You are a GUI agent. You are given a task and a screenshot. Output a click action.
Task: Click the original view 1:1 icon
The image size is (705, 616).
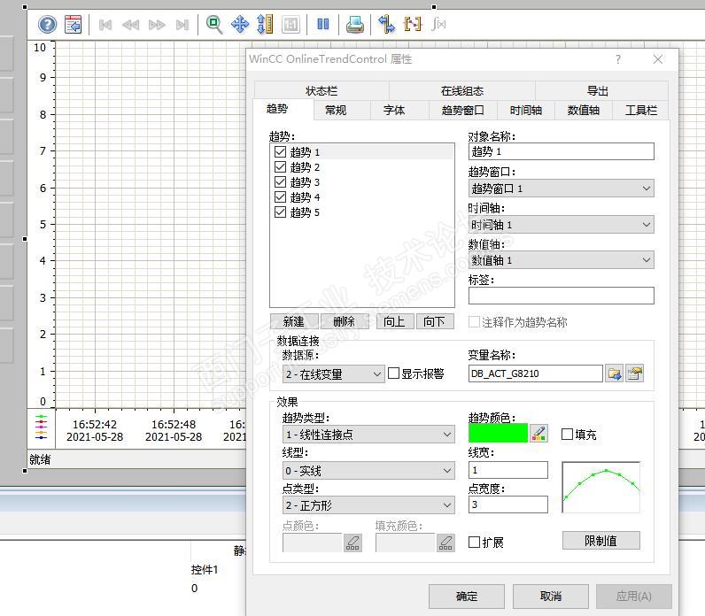(291, 24)
